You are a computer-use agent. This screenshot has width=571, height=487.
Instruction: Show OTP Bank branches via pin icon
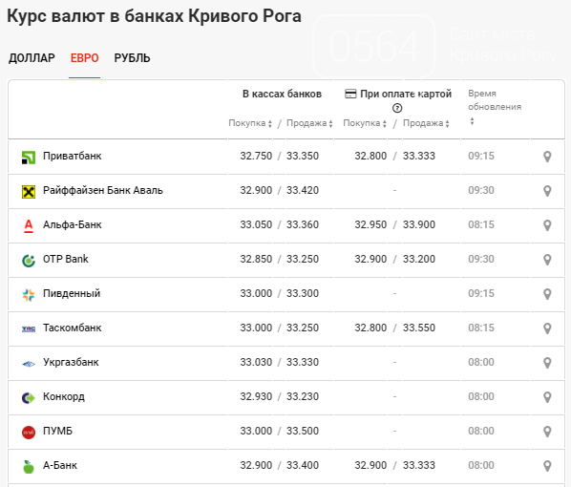[547, 260]
